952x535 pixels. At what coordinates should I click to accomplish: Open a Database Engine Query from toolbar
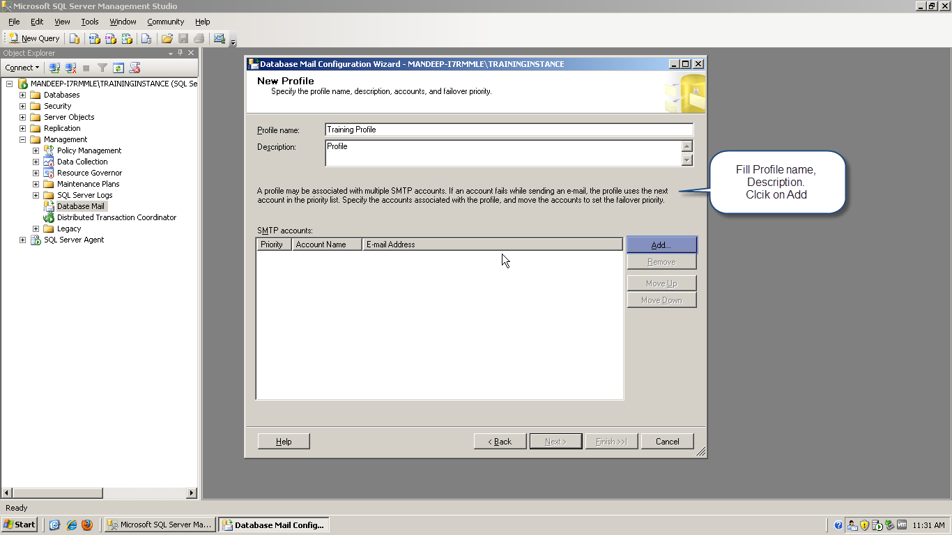click(74, 38)
